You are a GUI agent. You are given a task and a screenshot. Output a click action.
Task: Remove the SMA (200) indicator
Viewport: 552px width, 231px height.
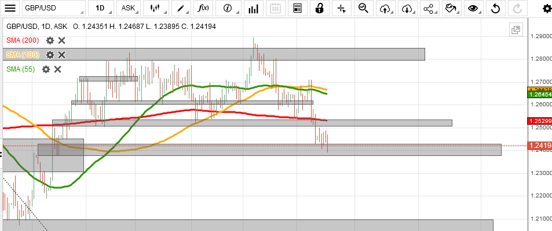(61, 40)
